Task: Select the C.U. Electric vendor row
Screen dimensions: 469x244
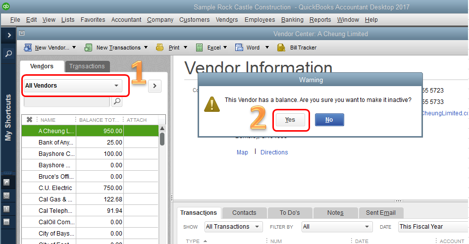Action: point(90,188)
